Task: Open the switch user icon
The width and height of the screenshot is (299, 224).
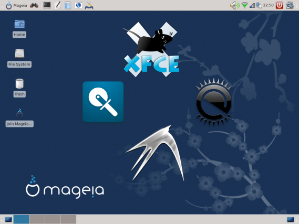Action: point(290,5)
